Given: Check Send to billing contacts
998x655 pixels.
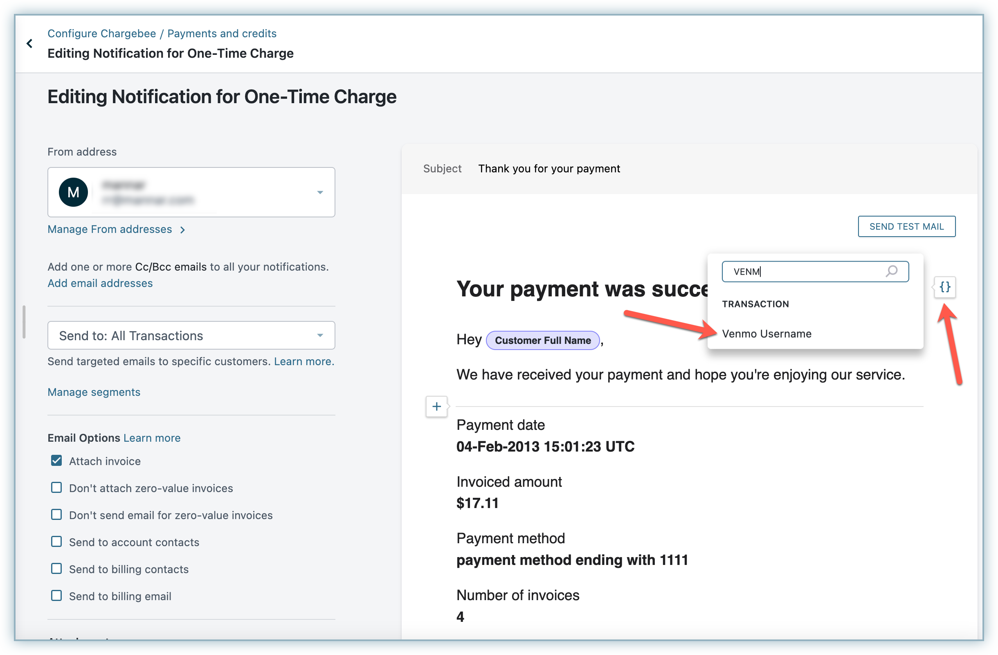Looking at the screenshot, I should click(56, 569).
